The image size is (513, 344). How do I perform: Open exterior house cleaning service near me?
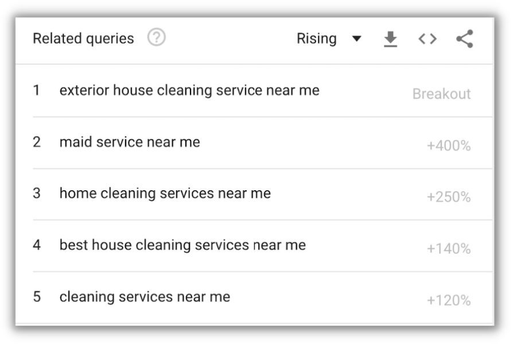pos(189,90)
